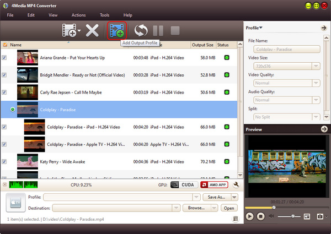The height and width of the screenshot is (234, 331).
Task: Toggle the select-all checkbox in header
Action: (x=4, y=45)
